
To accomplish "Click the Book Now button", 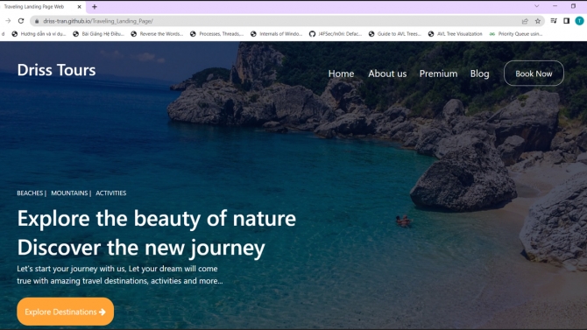I will coord(534,74).
